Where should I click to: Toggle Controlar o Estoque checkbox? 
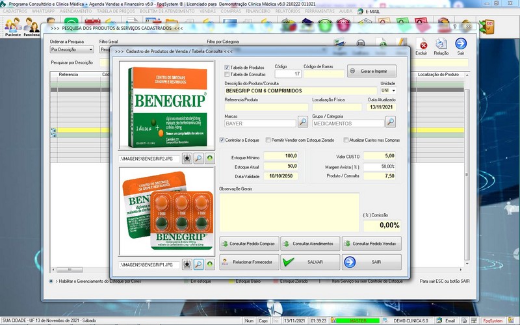point(222,140)
